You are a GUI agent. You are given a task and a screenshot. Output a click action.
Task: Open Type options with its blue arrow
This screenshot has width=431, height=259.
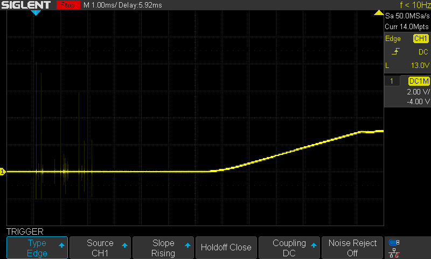point(61,245)
